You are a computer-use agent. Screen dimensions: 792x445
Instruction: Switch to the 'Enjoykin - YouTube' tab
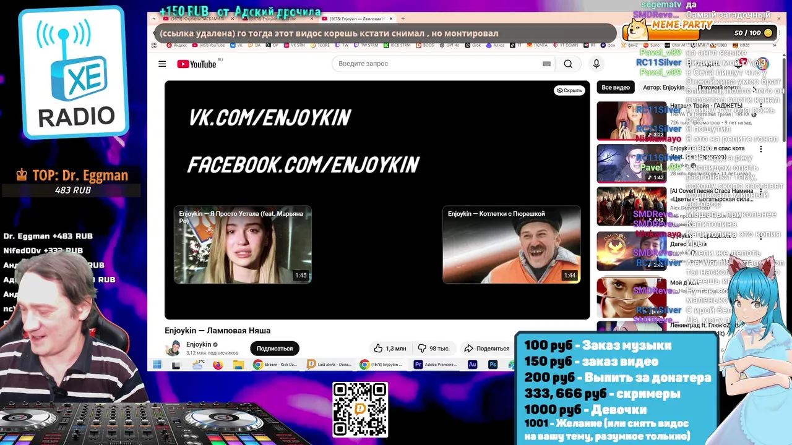pyautogui.click(x=275, y=19)
